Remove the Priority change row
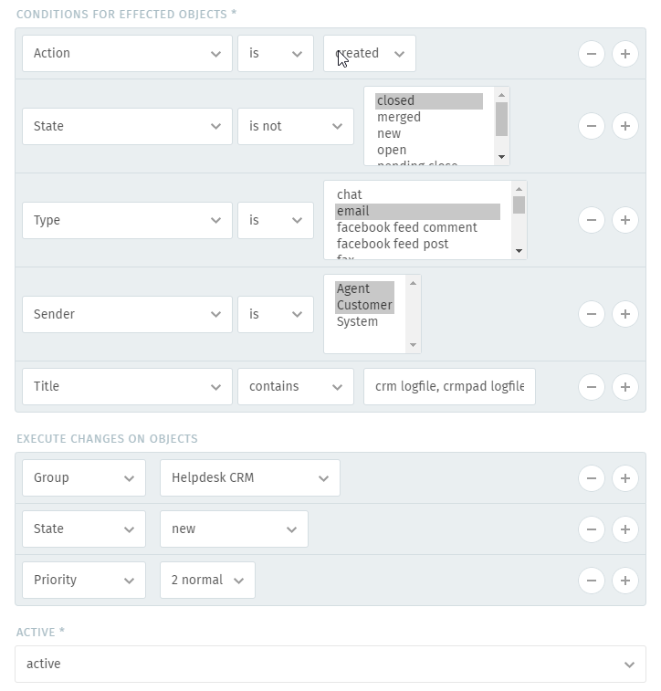Image resolution: width=661 pixels, height=691 pixels. click(592, 581)
